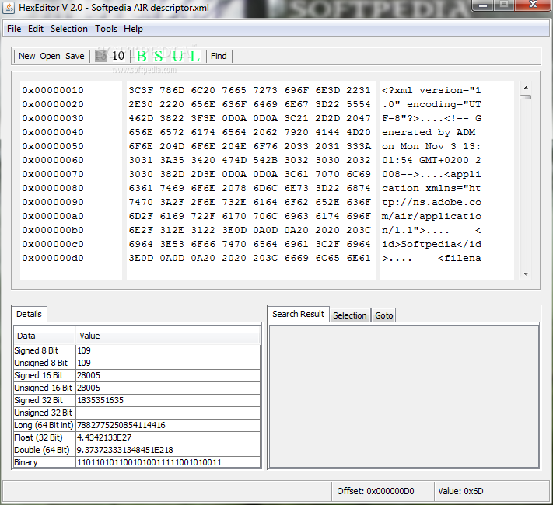This screenshot has width=553, height=505.
Task: Switch to the Search Result tab
Action: tap(299, 314)
